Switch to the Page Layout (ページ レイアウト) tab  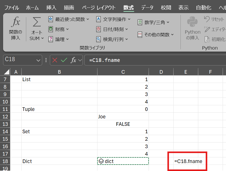pyautogui.click(x=99, y=8)
